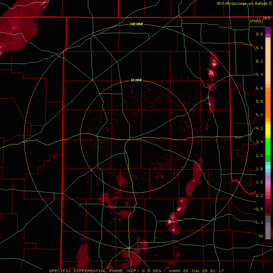This screenshot has width=273, height=273.
Task: Click the DKD label above the legend
Action: pyautogui.click(x=267, y=18)
